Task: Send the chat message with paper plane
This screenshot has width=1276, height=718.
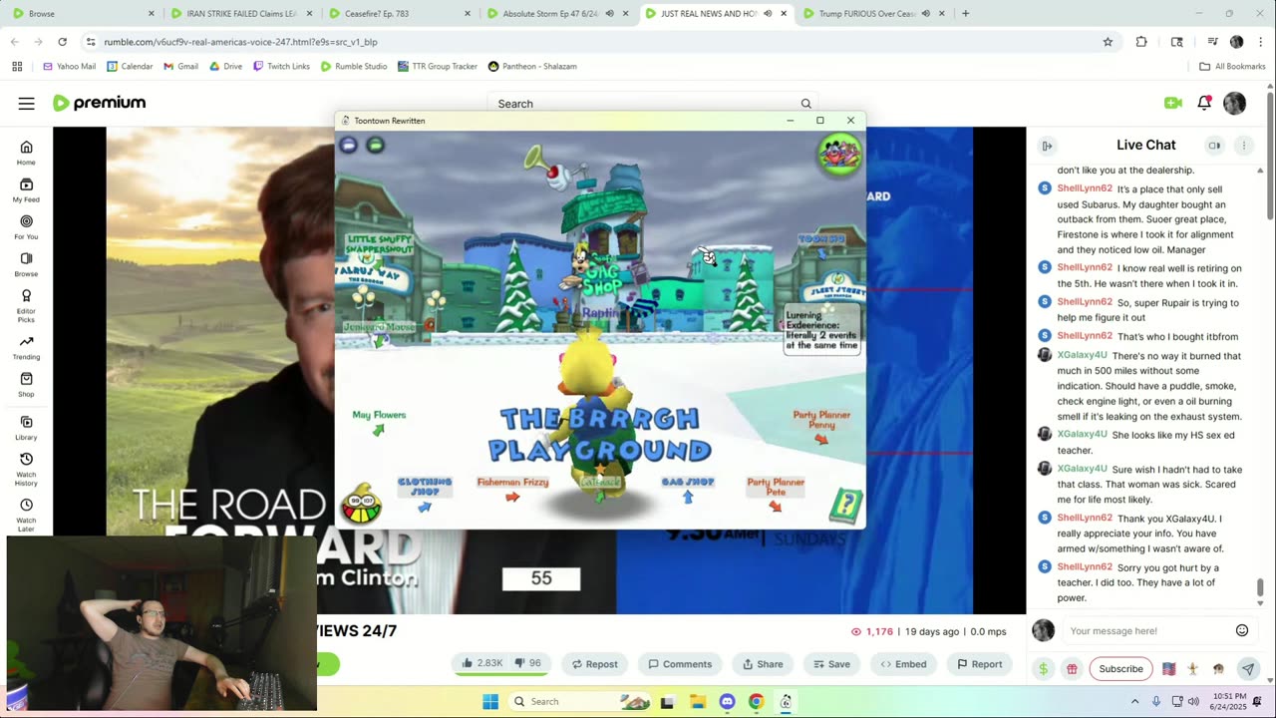Action: (x=1247, y=669)
